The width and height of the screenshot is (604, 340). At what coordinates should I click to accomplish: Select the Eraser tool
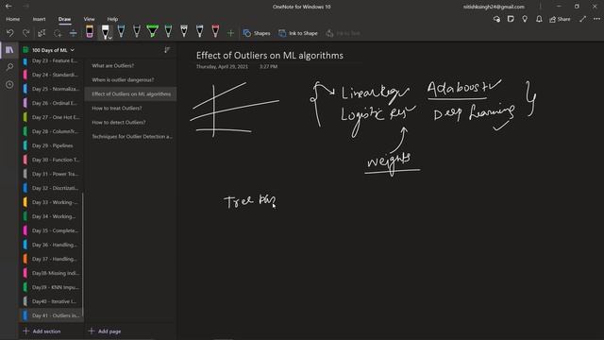point(90,31)
